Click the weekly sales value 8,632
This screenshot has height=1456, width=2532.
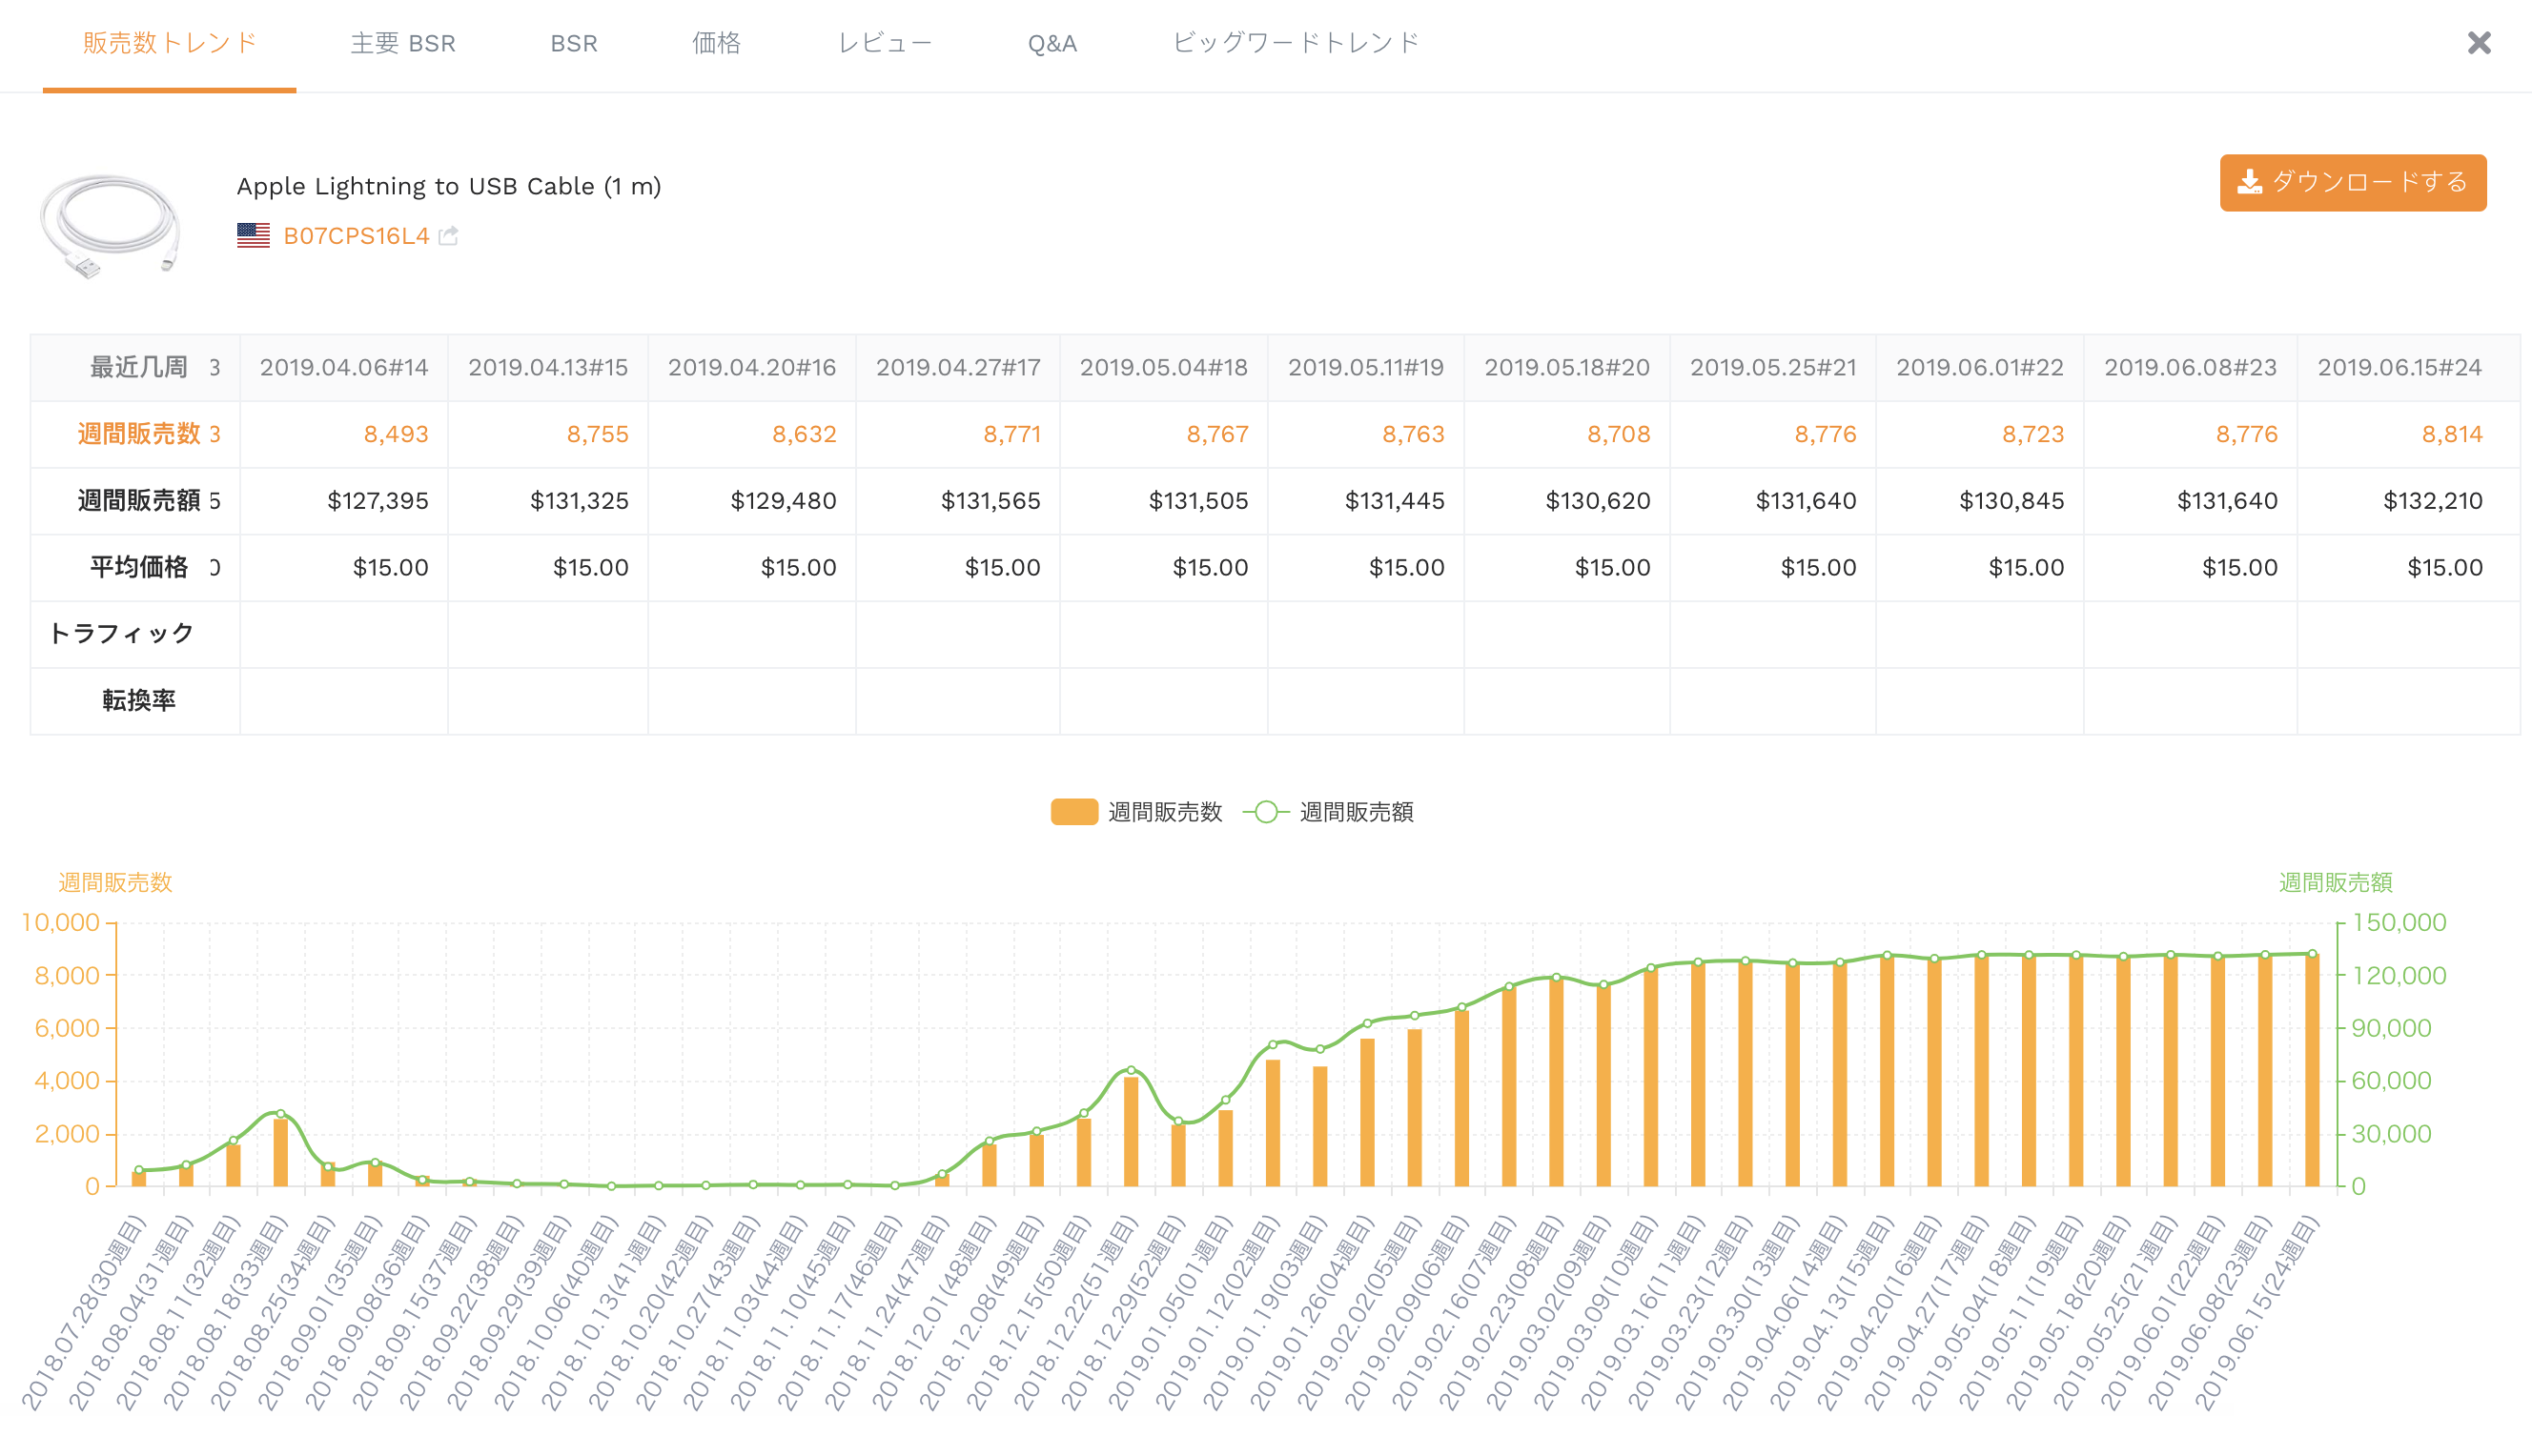[x=805, y=435]
